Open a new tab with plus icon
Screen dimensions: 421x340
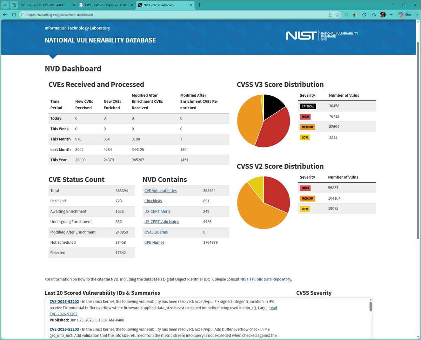200,5
